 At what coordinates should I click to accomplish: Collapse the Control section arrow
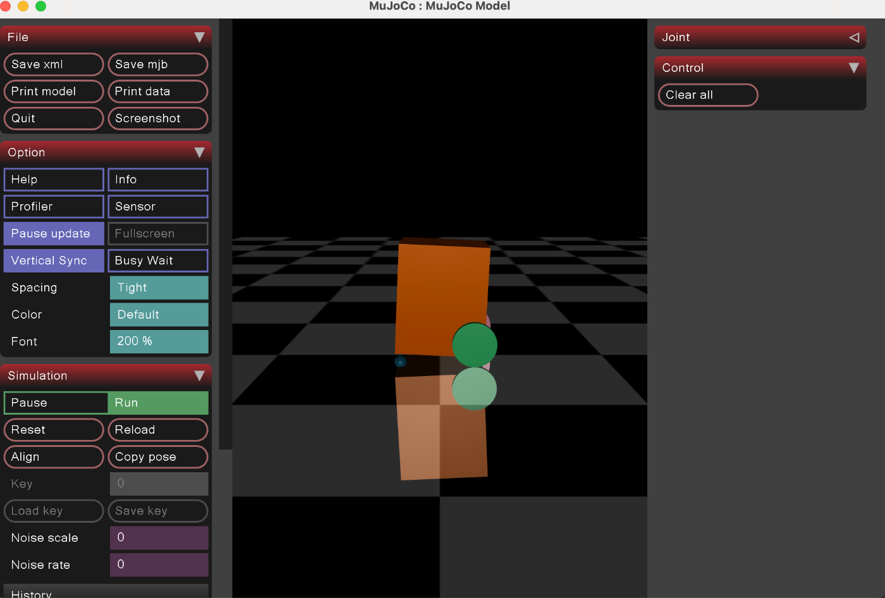click(x=854, y=68)
